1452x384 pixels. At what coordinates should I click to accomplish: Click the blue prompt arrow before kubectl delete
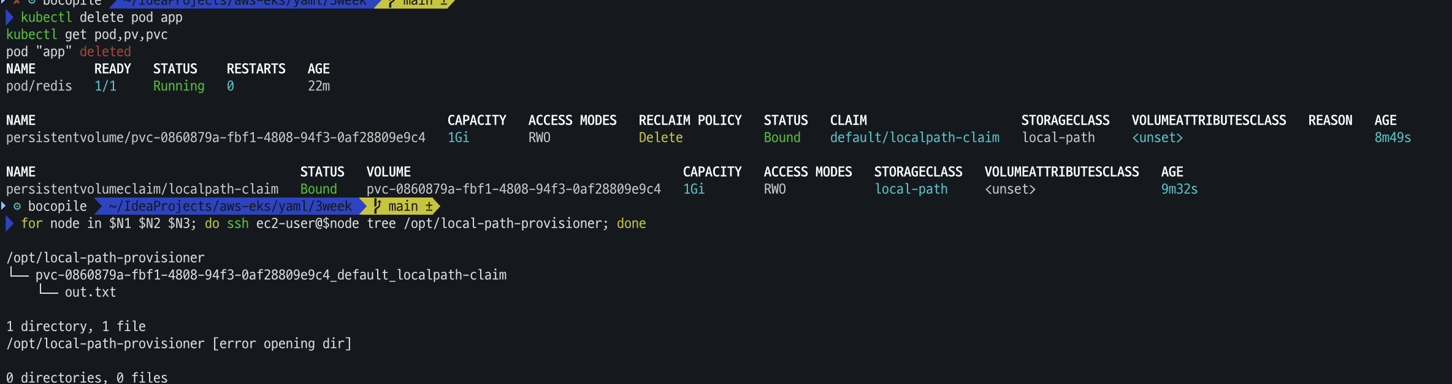[9, 17]
